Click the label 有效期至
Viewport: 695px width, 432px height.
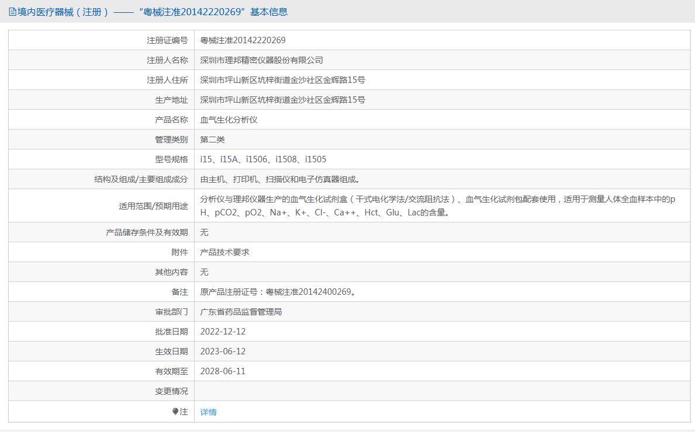(171, 371)
